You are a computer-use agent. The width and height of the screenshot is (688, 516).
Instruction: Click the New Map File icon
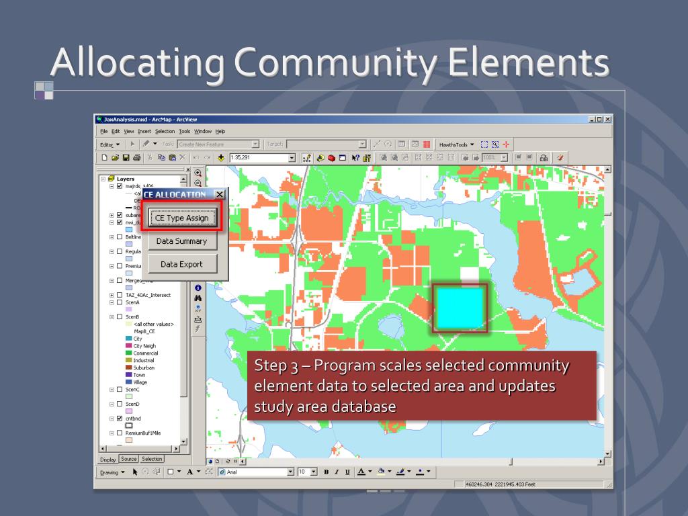click(104, 157)
